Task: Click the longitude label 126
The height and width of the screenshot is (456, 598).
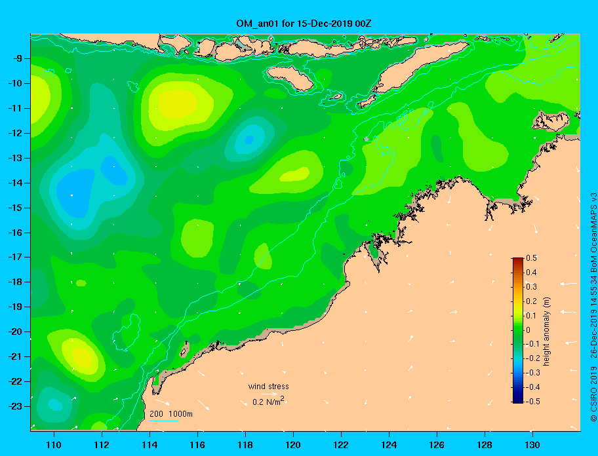Action: point(437,445)
